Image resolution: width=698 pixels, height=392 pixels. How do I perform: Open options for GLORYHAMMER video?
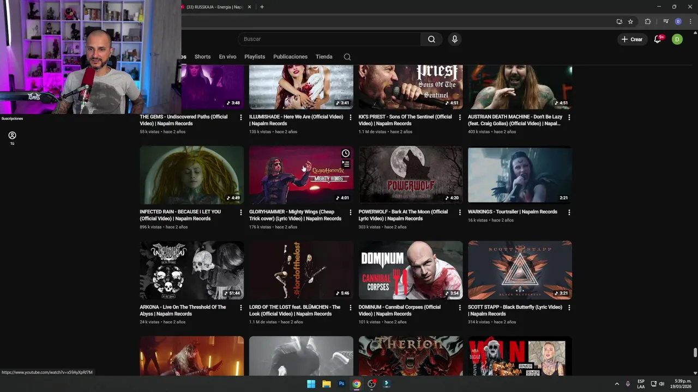pos(350,212)
